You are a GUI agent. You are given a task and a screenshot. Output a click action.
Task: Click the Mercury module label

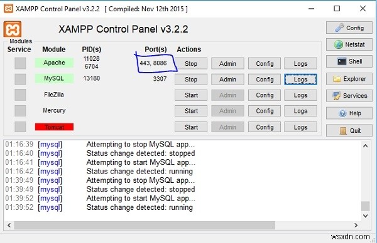(54, 110)
